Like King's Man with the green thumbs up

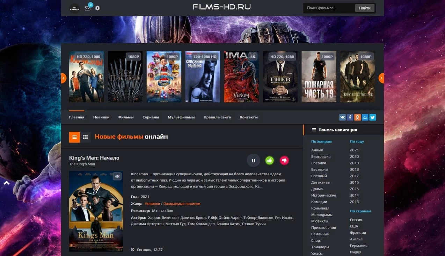tap(269, 161)
